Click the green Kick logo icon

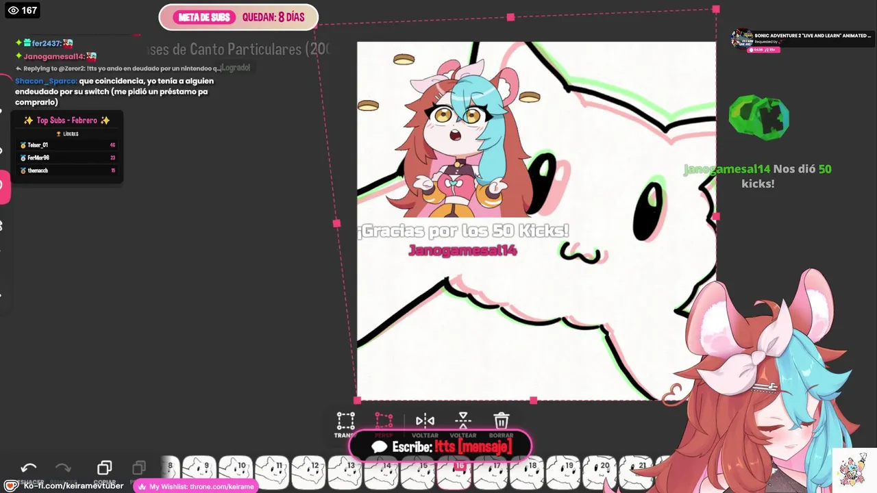tap(758, 117)
